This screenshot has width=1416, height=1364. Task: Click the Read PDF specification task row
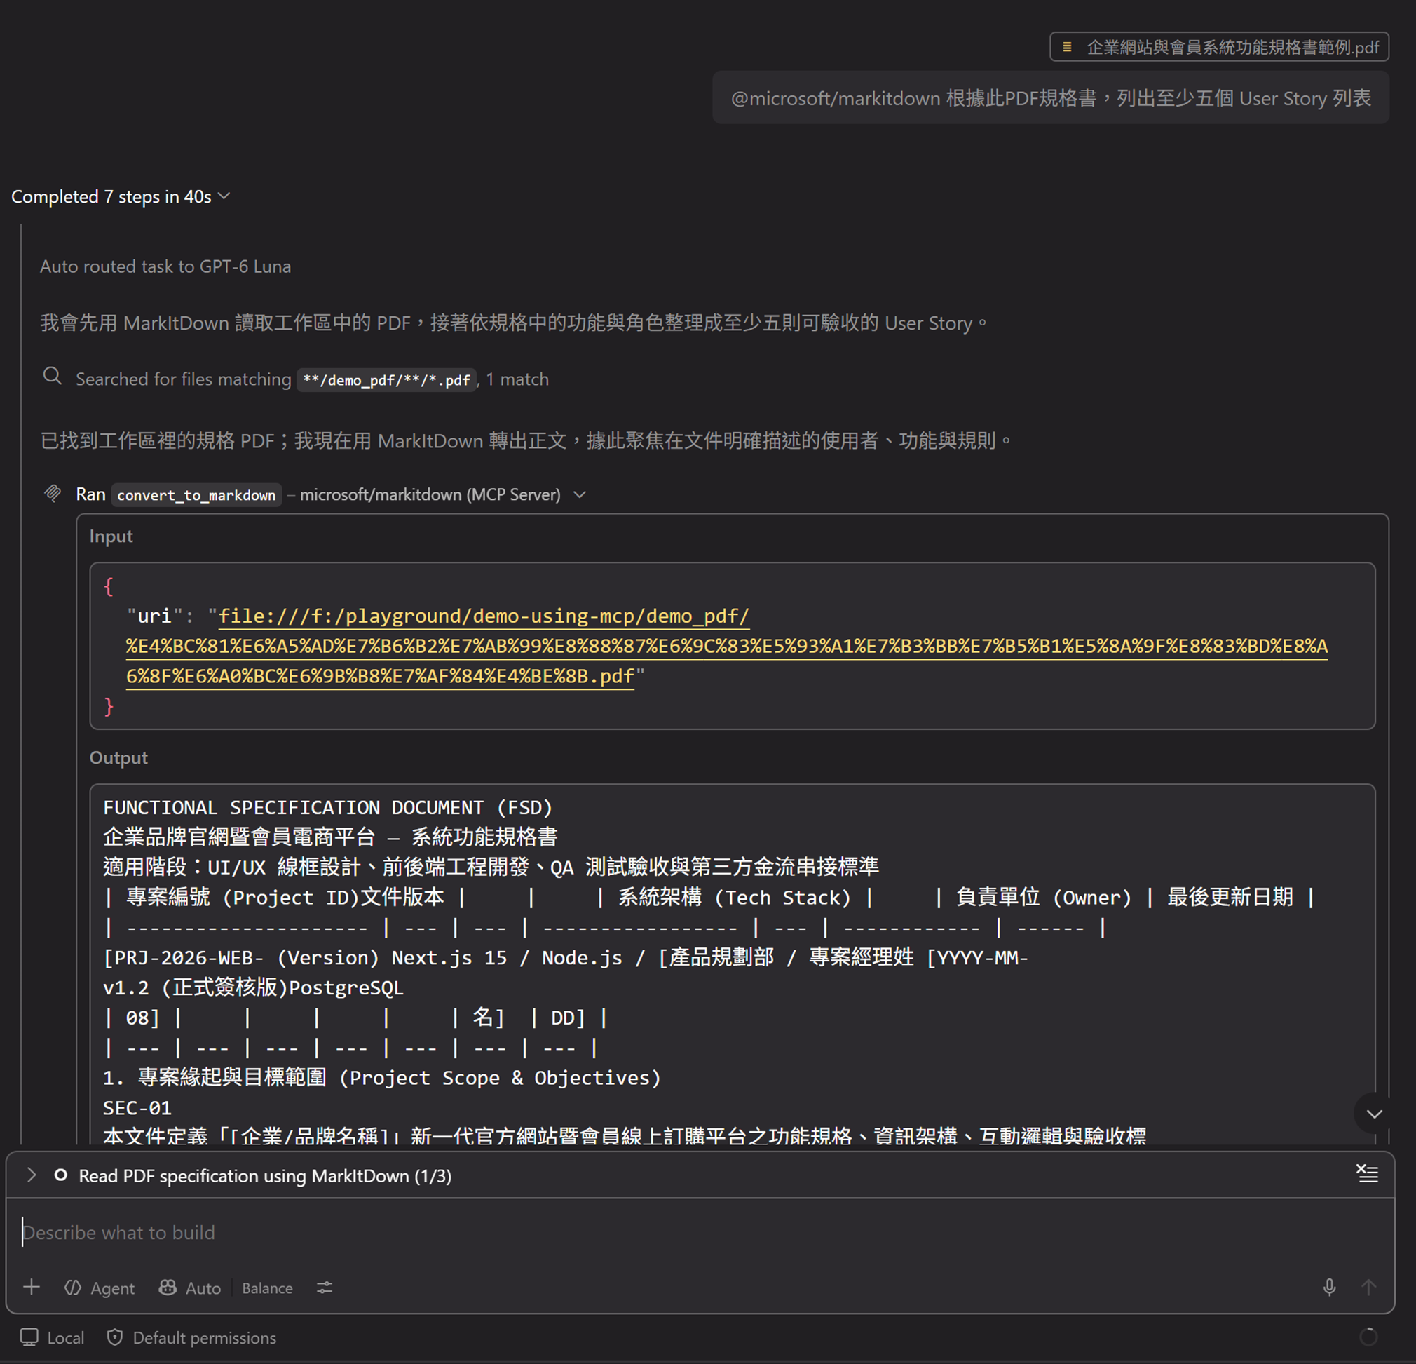coord(700,1175)
